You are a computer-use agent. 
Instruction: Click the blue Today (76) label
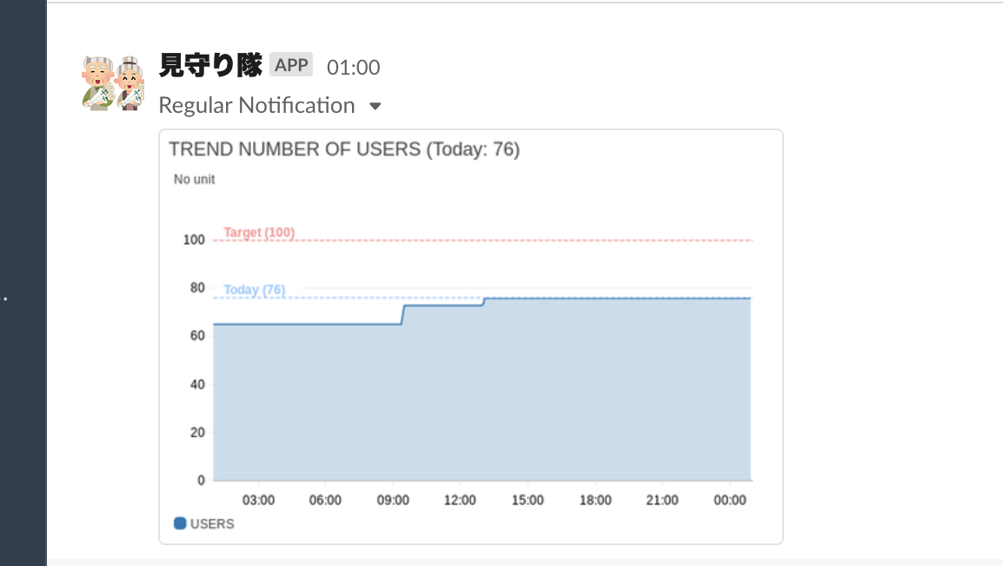tap(254, 290)
